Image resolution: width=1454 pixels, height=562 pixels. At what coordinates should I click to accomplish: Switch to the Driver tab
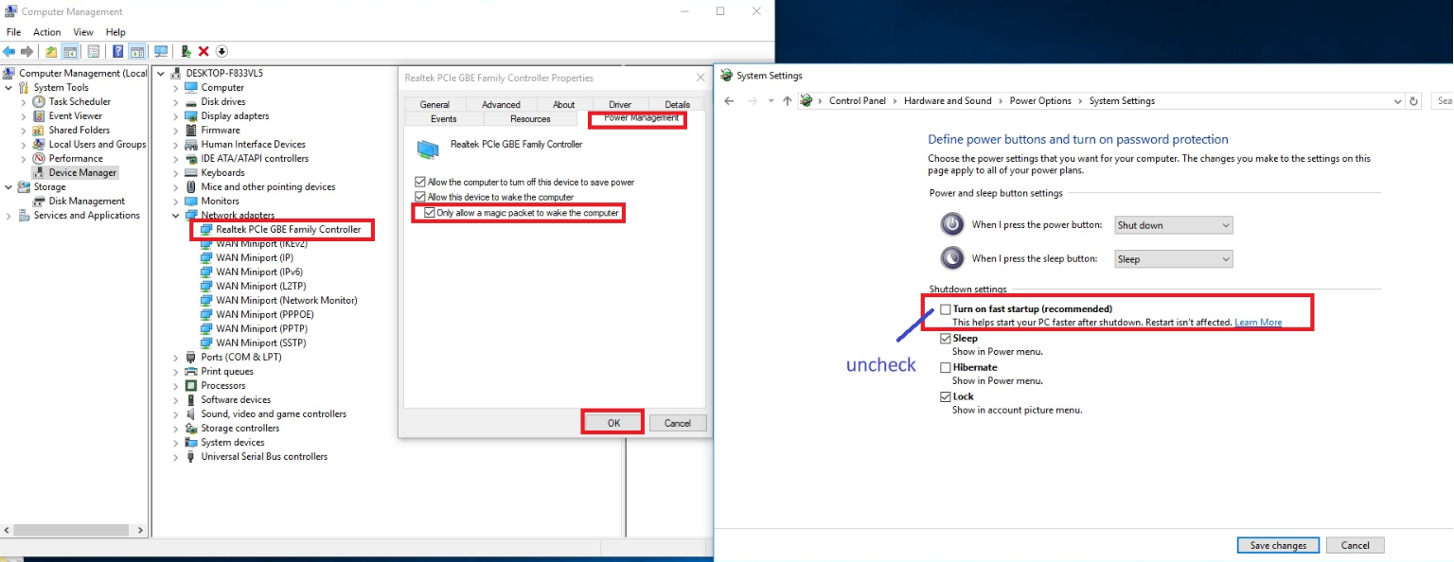620,104
